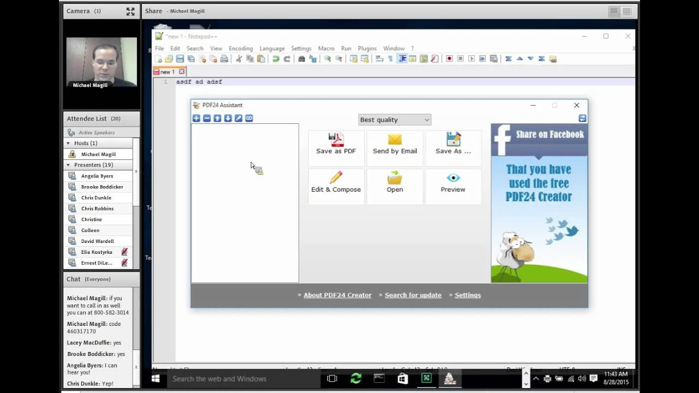
Task: Select the 'new 1' document tab
Action: [169, 72]
